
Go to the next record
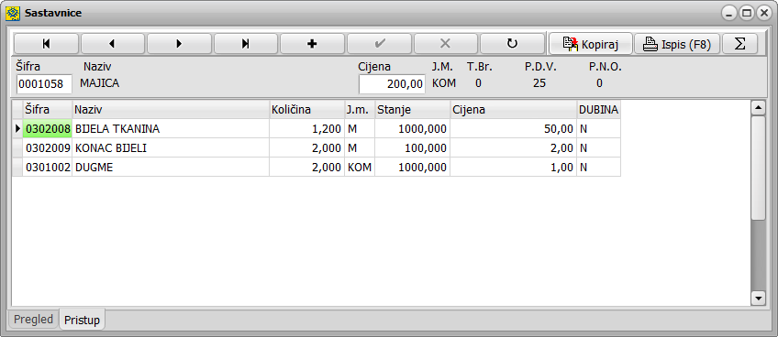(179, 44)
